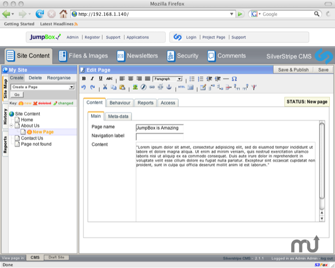The image size is (335, 268).
Task: Open JumpBox Admin link
Action: 73,37
